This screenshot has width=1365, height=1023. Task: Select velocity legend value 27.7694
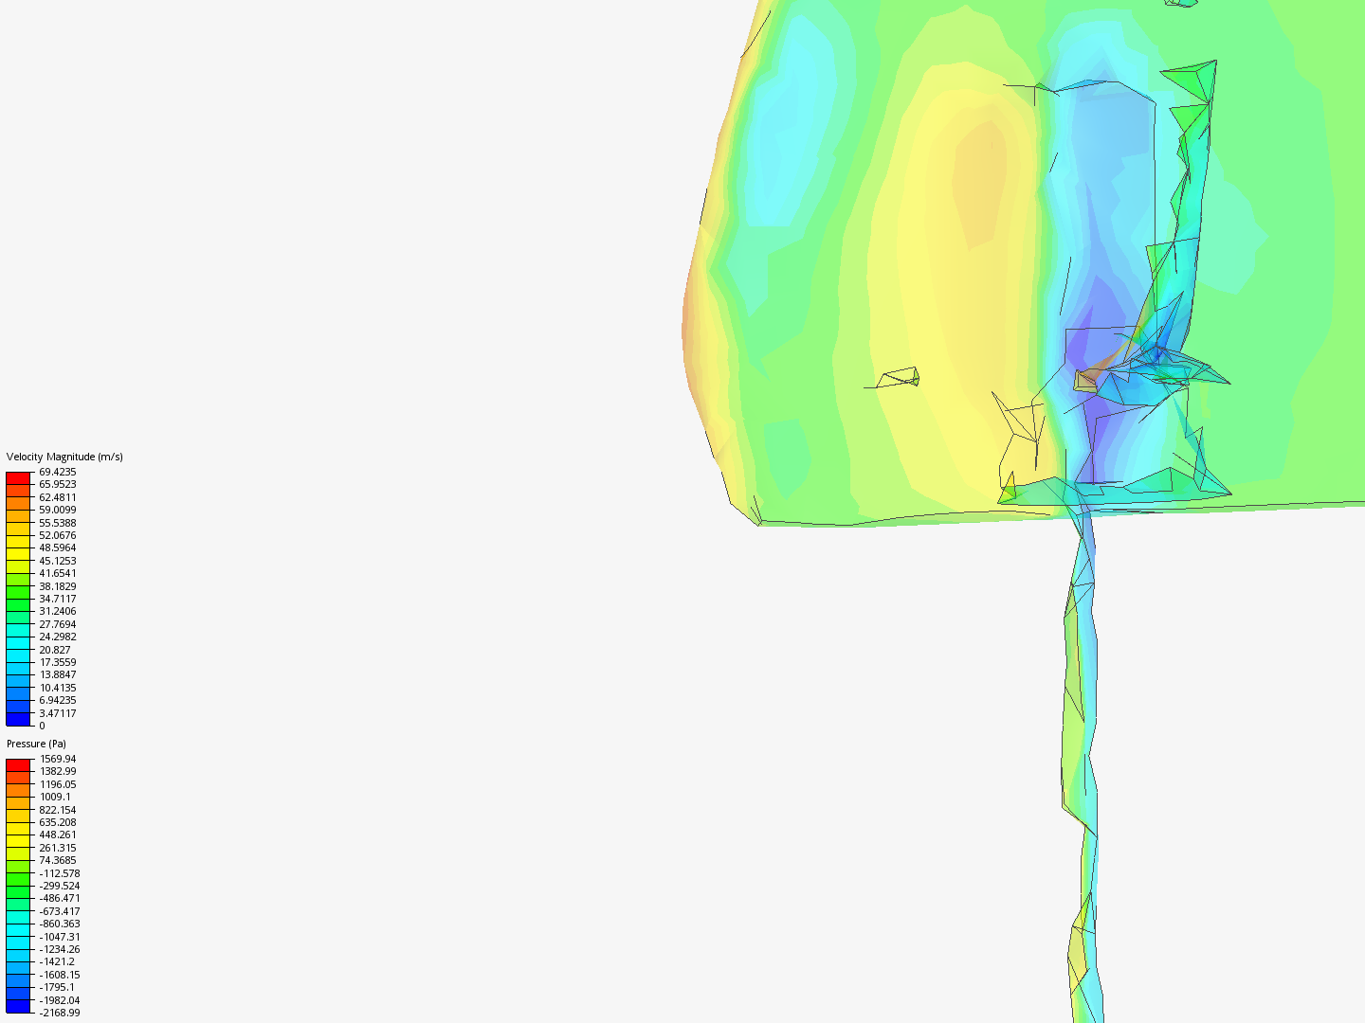click(x=58, y=624)
